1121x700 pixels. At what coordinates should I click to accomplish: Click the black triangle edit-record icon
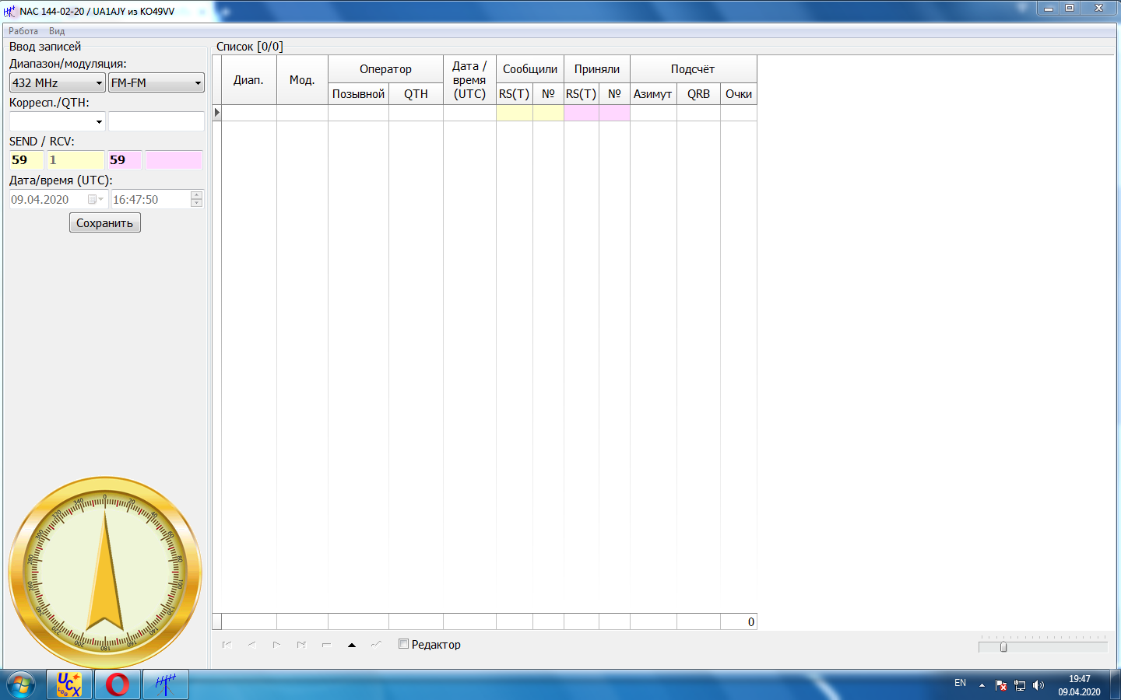point(352,645)
